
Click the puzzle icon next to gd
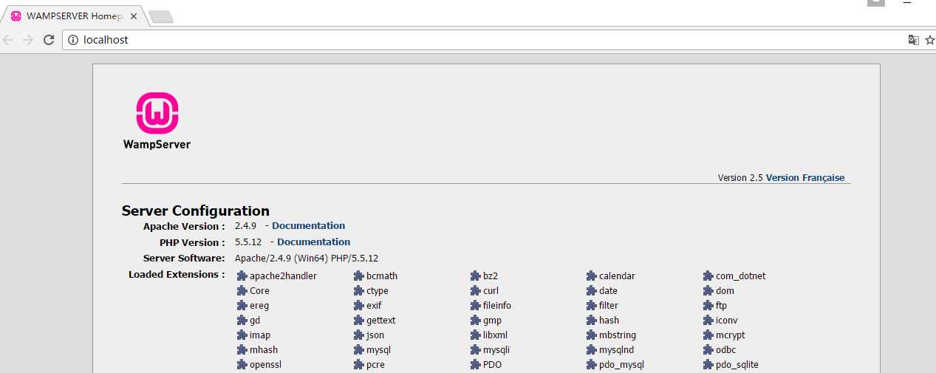coord(242,321)
